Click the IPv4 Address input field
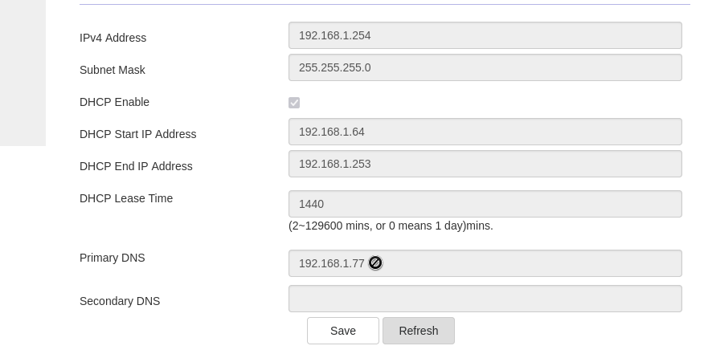708x354 pixels. click(485, 35)
